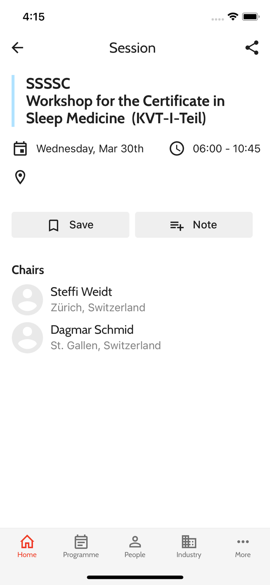This screenshot has height=585, width=270.
Task: Toggle Save for this session
Action: click(x=70, y=225)
